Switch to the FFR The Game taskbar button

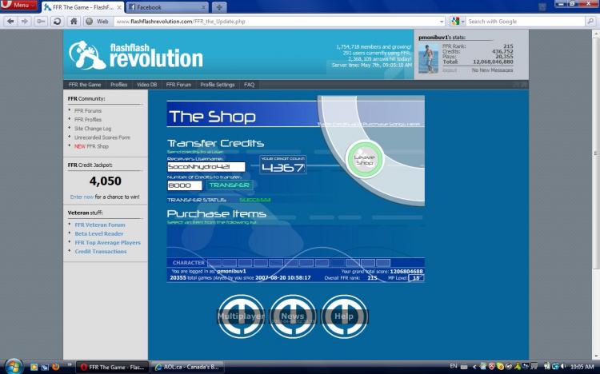113,367
